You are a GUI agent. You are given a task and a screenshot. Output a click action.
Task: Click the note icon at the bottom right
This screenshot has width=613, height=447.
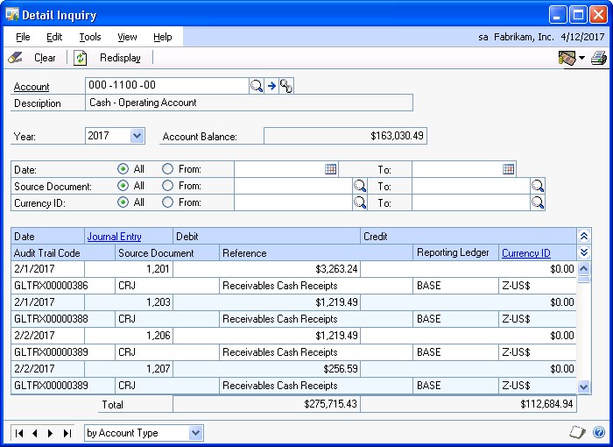click(x=577, y=432)
